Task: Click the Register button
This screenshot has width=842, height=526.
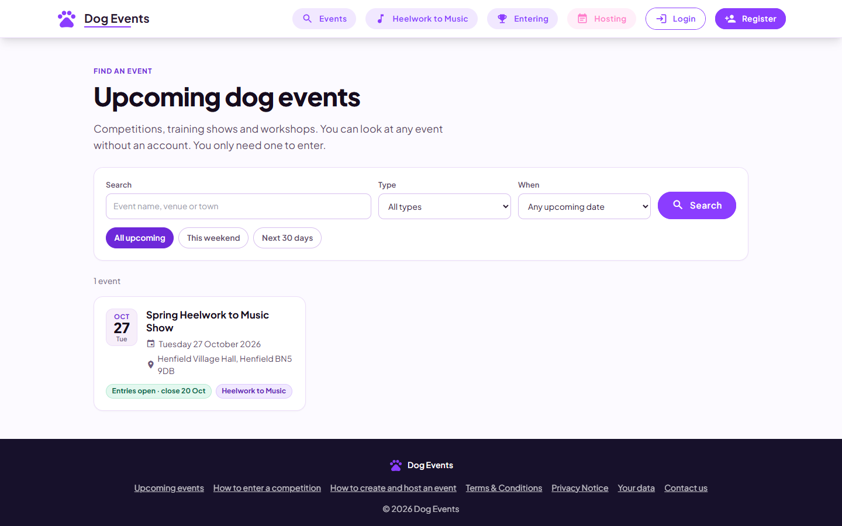Action: 750,19
